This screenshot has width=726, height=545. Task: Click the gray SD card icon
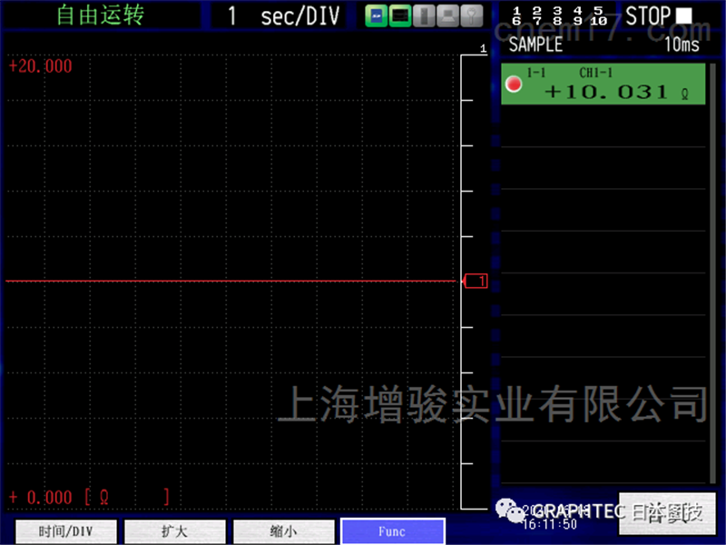[425, 16]
